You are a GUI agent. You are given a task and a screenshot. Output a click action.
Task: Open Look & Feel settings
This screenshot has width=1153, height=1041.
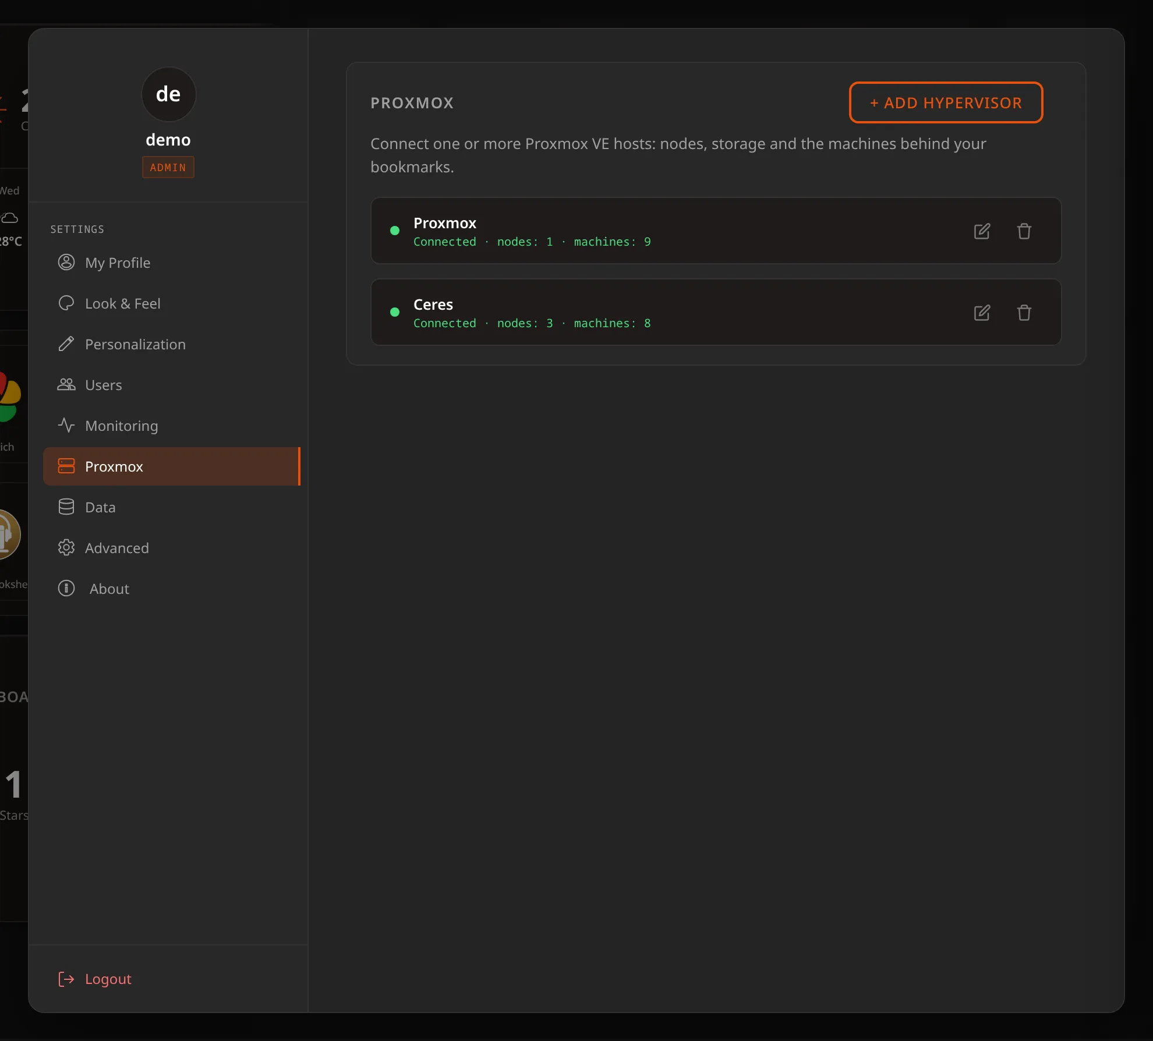(171, 303)
